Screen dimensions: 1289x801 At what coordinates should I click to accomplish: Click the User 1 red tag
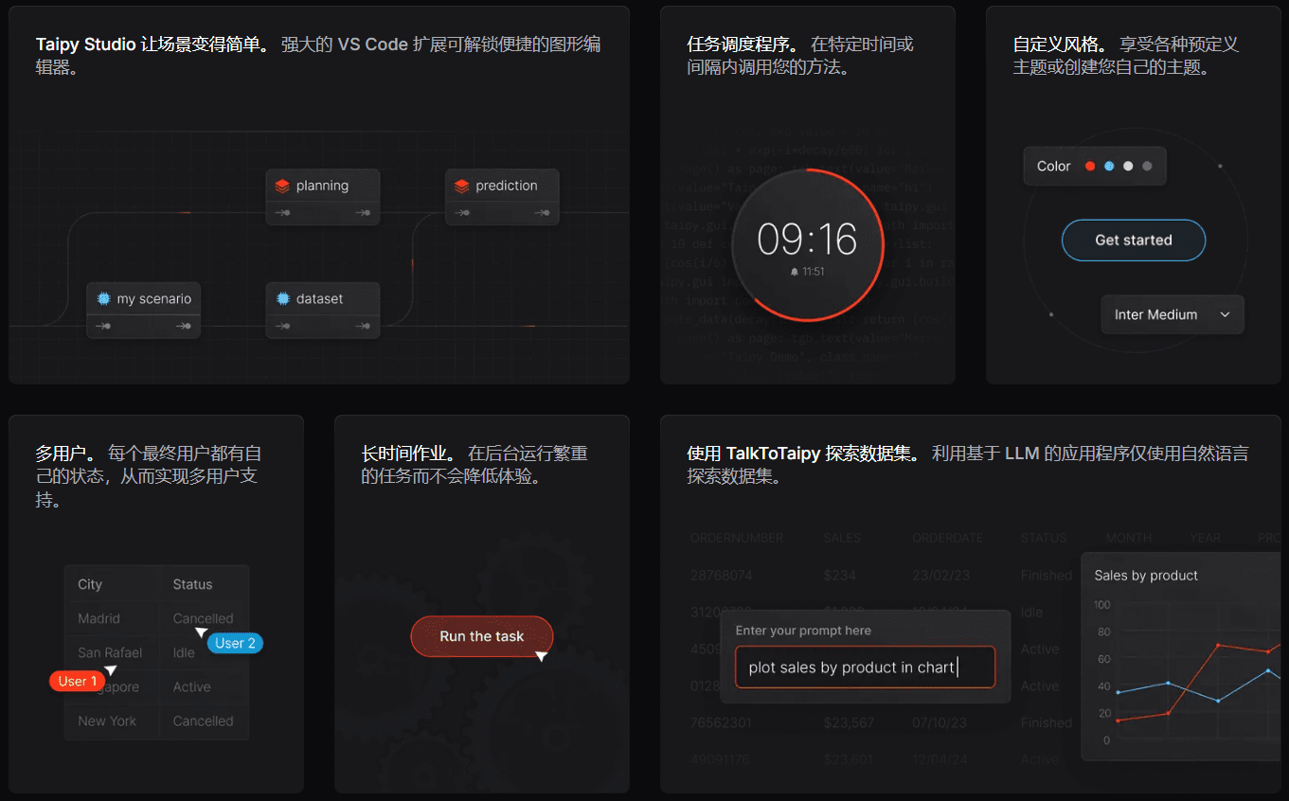click(78, 681)
